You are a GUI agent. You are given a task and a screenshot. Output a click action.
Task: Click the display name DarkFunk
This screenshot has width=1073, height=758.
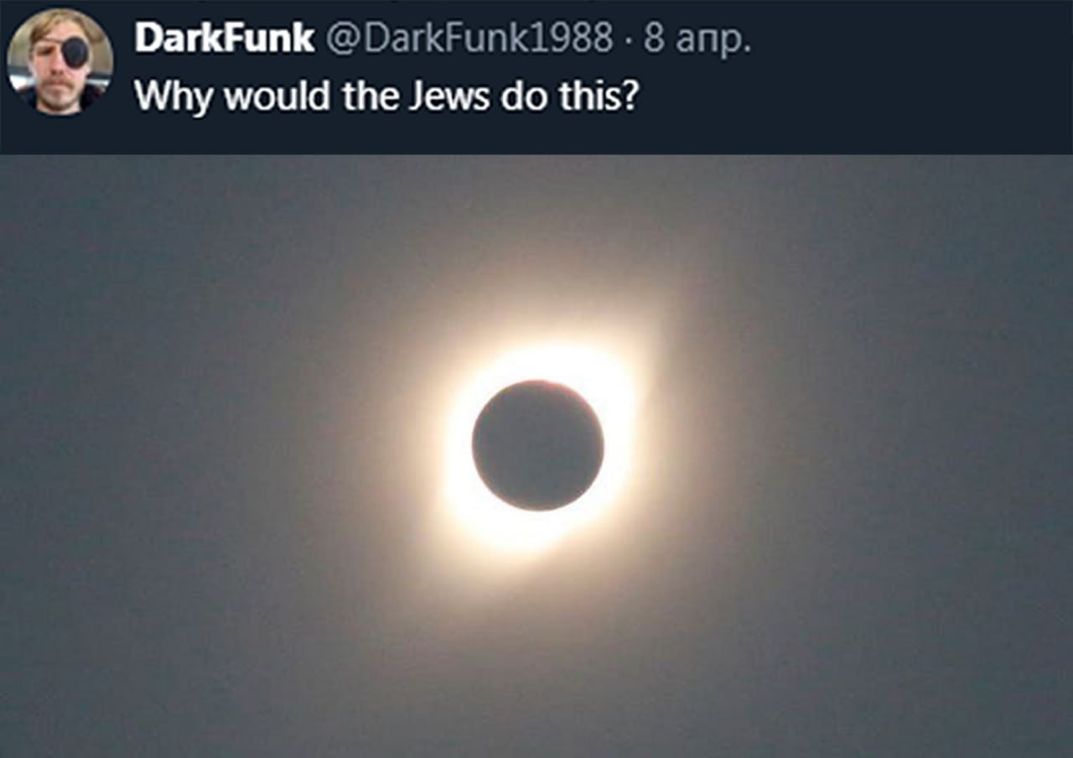pos(225,38)
